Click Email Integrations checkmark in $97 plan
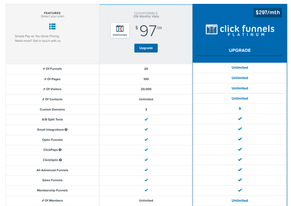The height and width of the screenshot is (206, 291). coord(146,129)
